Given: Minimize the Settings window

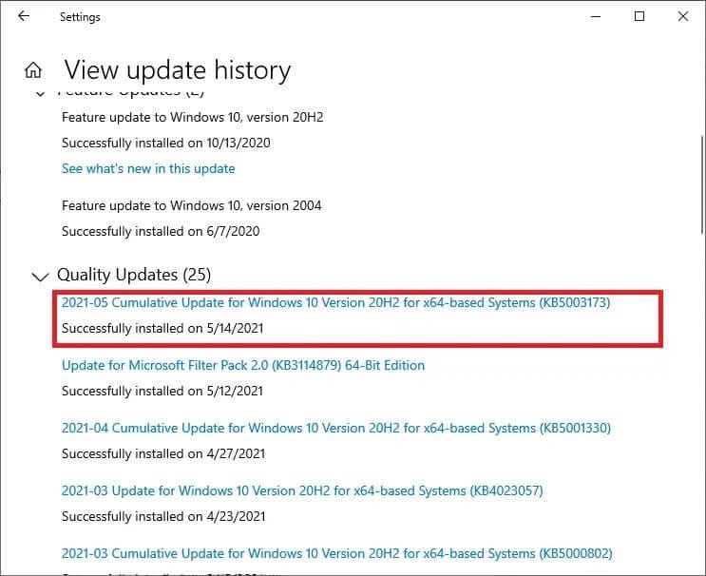Looking at the screenshot, I should tap(596, 17).
